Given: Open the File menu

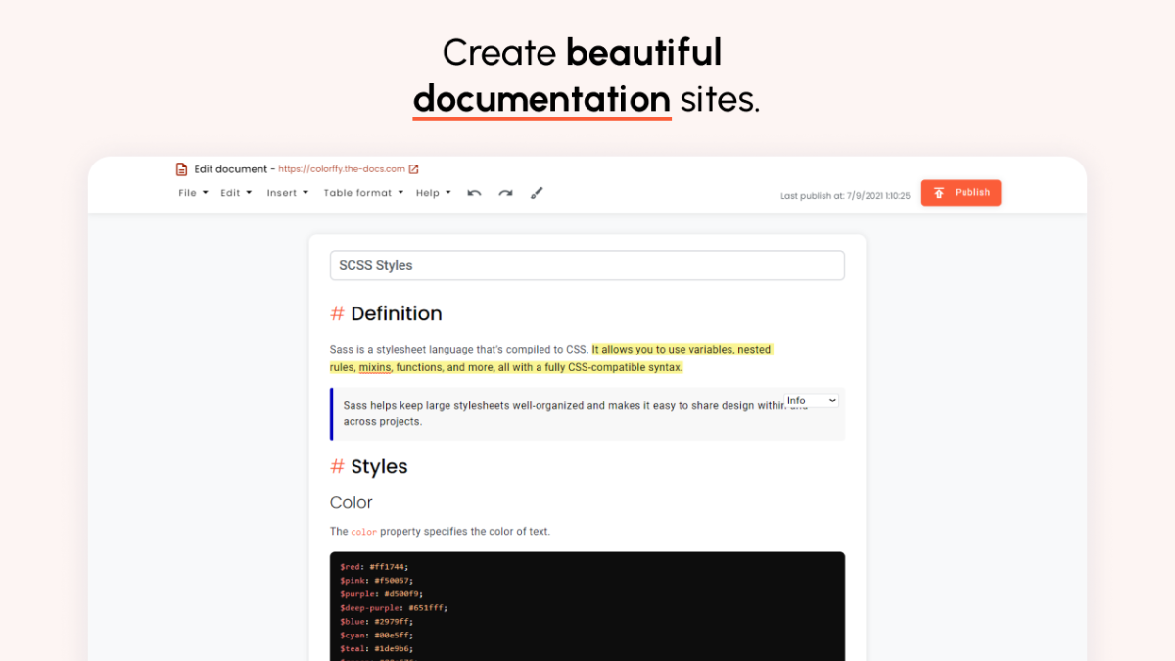Looking at the screenshot, I should pos(193,193).
